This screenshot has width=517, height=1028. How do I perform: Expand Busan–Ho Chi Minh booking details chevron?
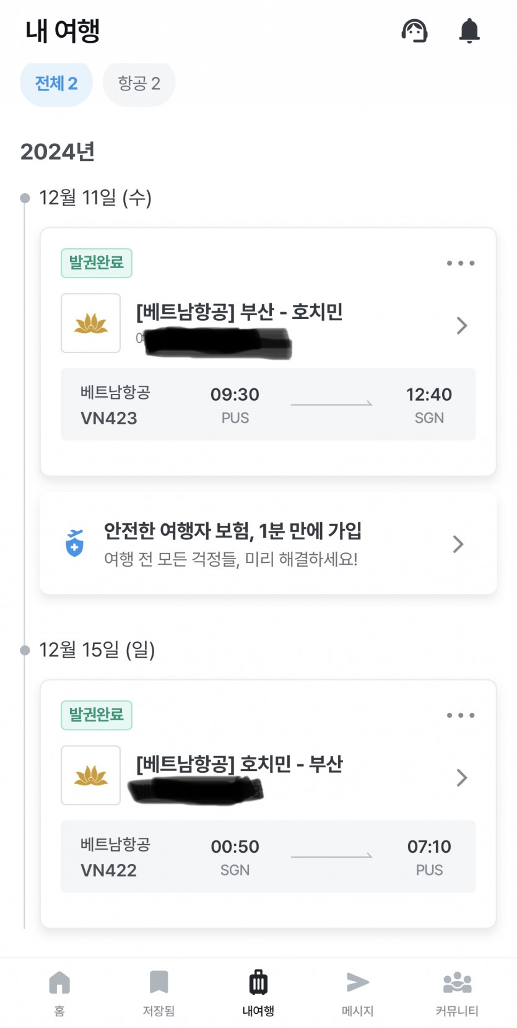[x=461, y=326]
